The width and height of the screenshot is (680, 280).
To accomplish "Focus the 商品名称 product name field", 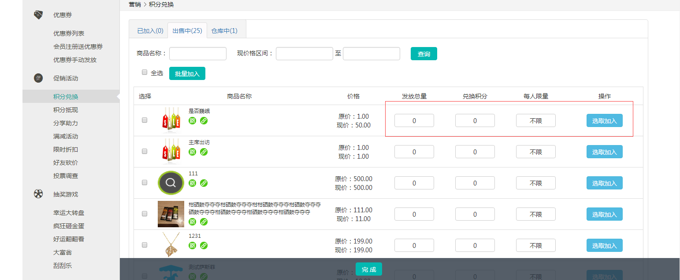I will tap(197, 54).
